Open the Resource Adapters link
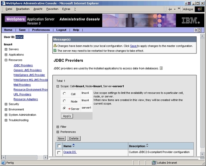Image resolution: width=206 pixels, height=166 pixels. [26, 99]
